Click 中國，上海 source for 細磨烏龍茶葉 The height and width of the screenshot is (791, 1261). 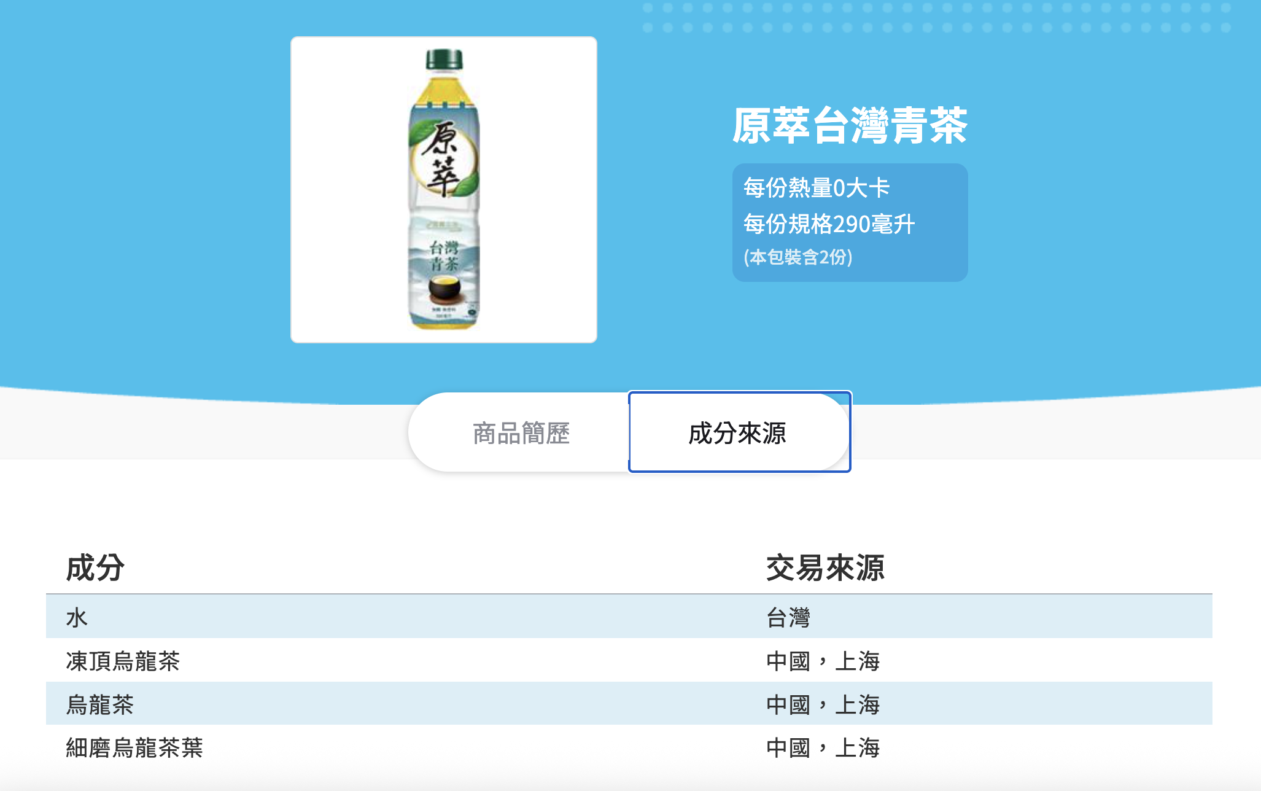pyautogui.click(x=823, y=747)
